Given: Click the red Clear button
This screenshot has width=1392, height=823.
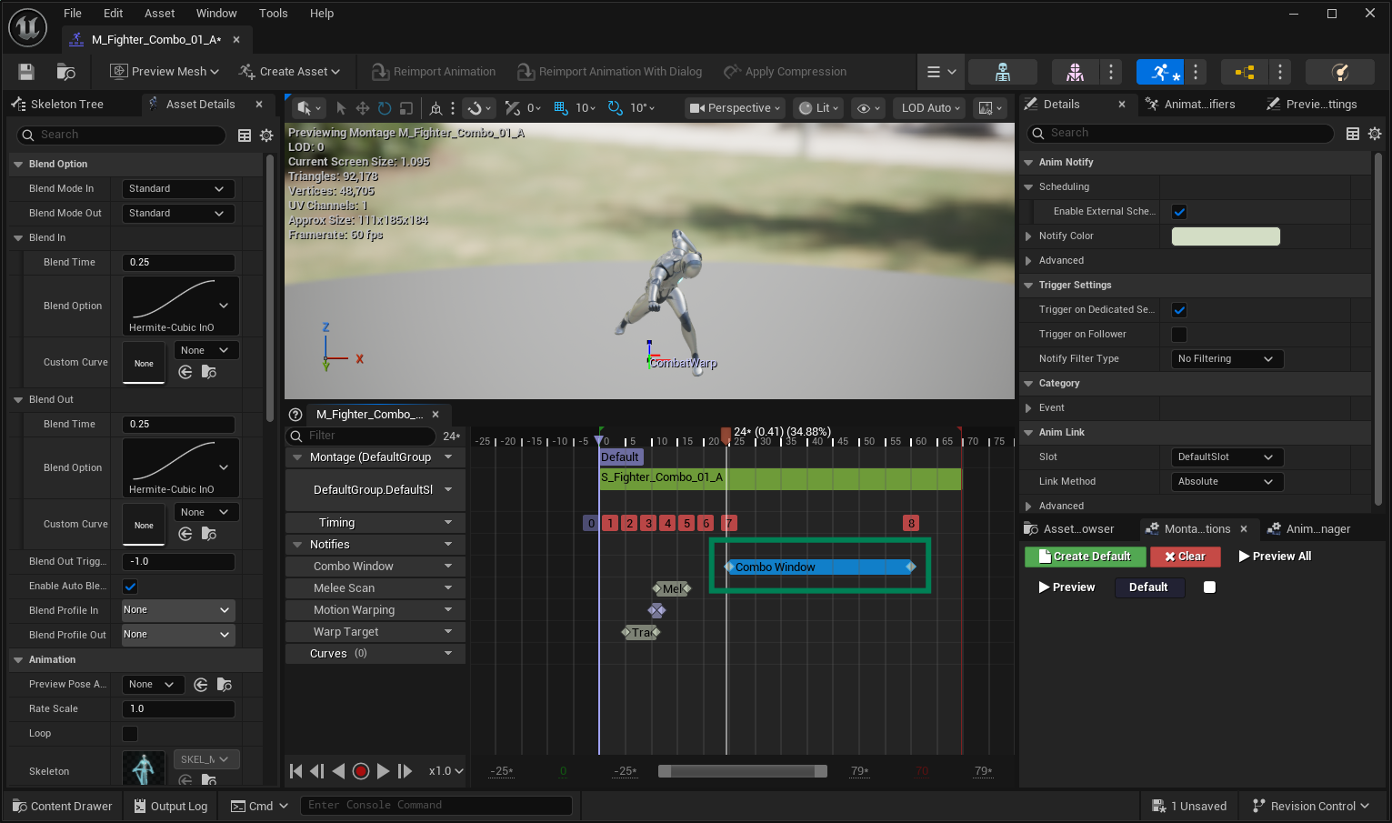Looking at the screenshot, I should (x=1184, y=557).
